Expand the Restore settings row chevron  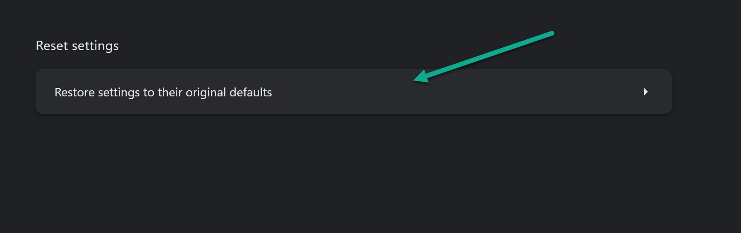pyautogui.click(x=646, y=92)
